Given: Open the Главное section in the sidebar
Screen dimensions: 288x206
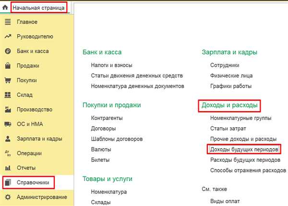Looking at the screenshot, I should click(x=27, y=22).
